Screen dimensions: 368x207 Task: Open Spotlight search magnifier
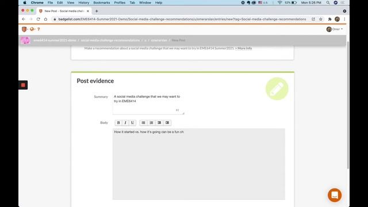pos(328,2)
